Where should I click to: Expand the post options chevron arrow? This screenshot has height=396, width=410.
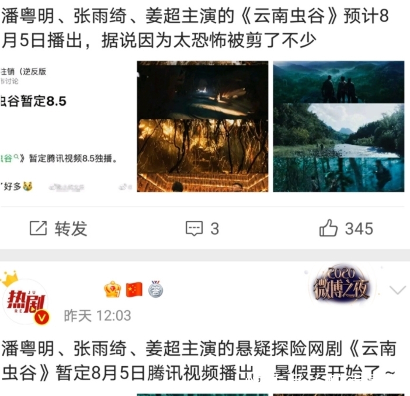tap(398, 290)
